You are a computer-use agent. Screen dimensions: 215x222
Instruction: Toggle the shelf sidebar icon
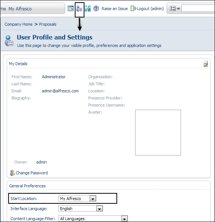point(88,9)
